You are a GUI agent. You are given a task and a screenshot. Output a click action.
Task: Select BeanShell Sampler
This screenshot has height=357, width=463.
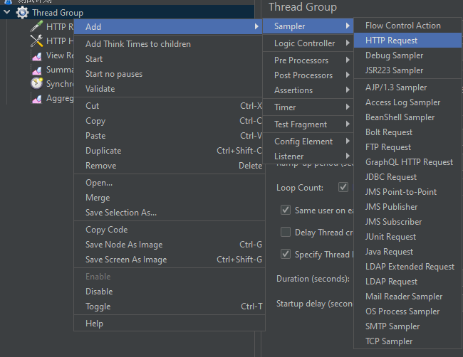tap(407, 117)
